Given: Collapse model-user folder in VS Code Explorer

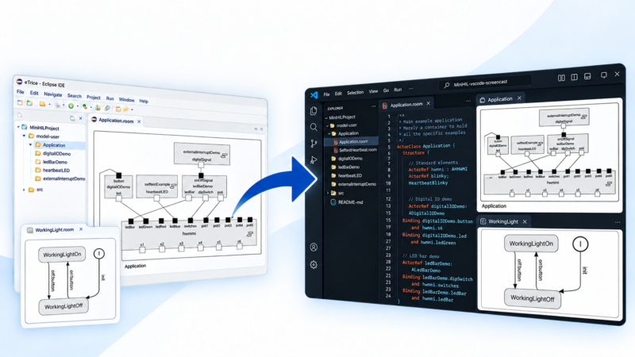Looking at the screenshot, I should 328,125.
